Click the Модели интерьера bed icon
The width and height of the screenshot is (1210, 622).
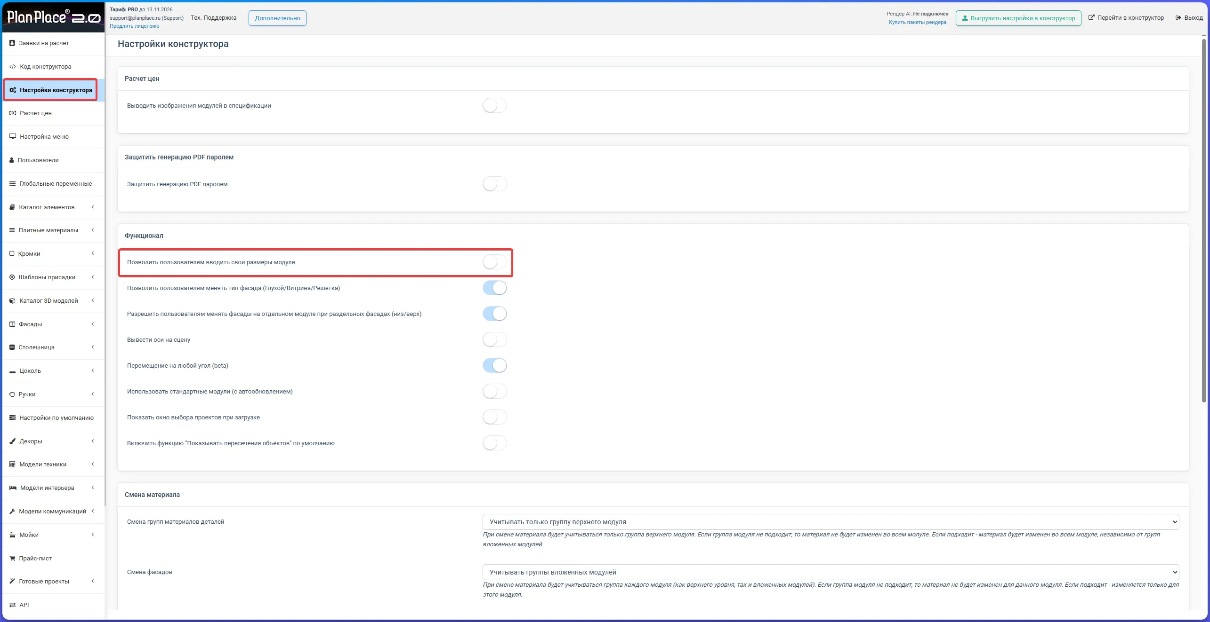pos(13,488)
